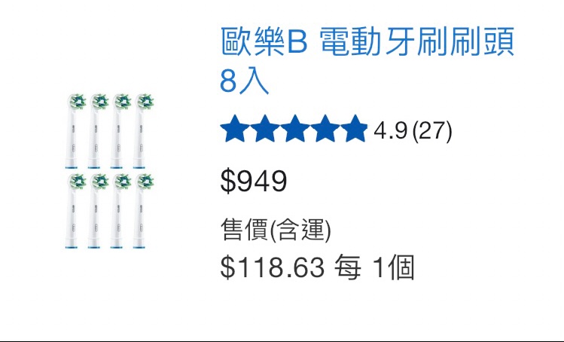The image size is (564, 342).
Task: Open the (27) reviews count
Action: [x=432, y=130]
